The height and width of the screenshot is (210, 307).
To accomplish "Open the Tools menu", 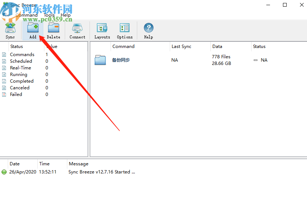I will (x=49, y=15).
